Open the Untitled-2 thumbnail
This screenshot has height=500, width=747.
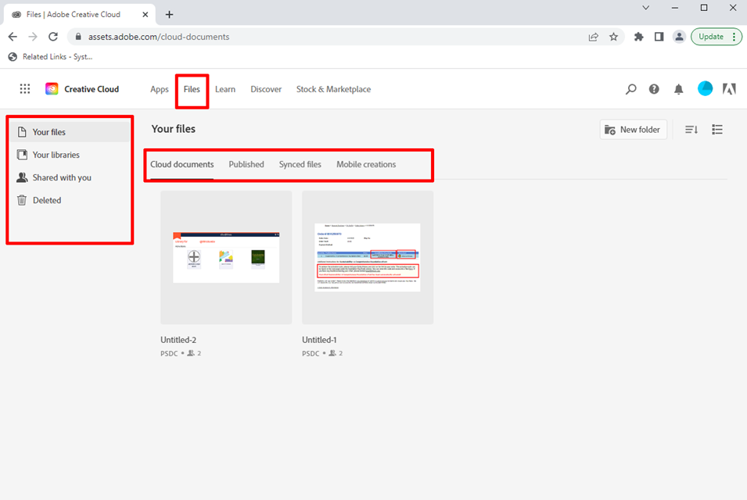(226, 257)
